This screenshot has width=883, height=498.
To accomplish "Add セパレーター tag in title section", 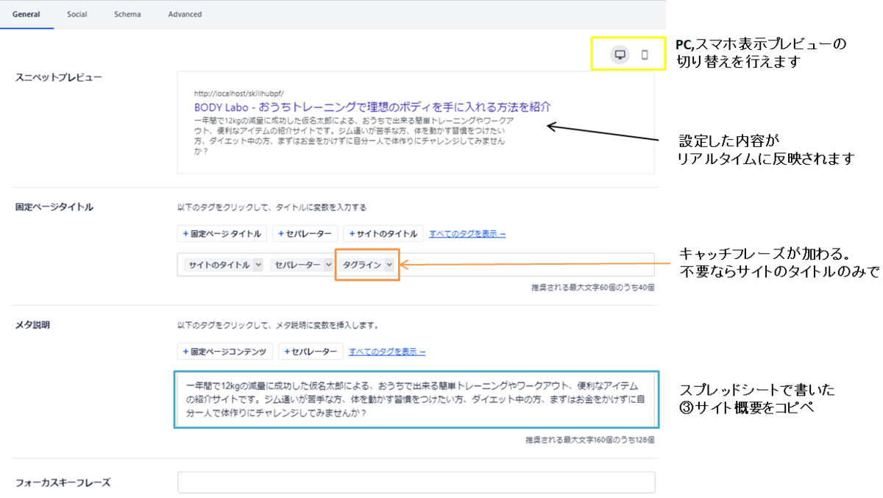I will (x=305, y=234).
